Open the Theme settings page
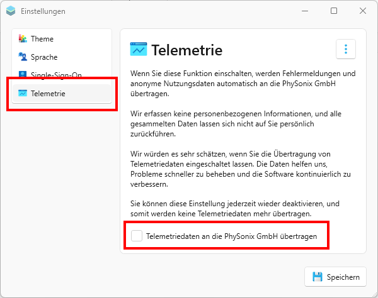 (42, 39)
